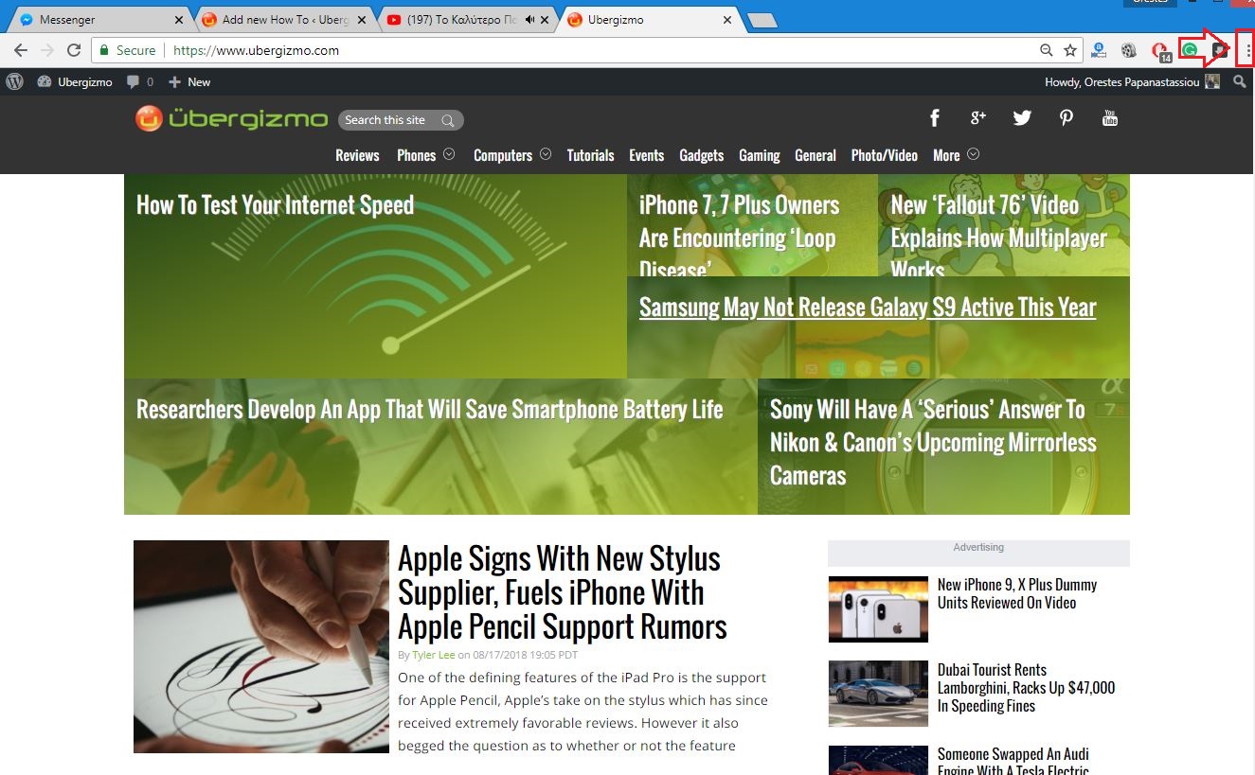Open the comments bubble in the admin bar

(x=139, y=82)
